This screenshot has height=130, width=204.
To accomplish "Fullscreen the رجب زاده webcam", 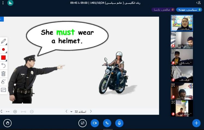I will coord(173,51).
